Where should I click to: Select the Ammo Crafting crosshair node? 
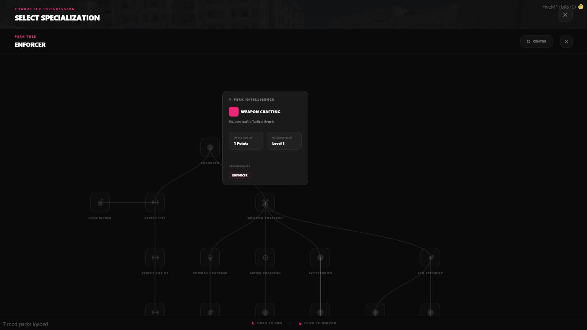tap(265, 258)
